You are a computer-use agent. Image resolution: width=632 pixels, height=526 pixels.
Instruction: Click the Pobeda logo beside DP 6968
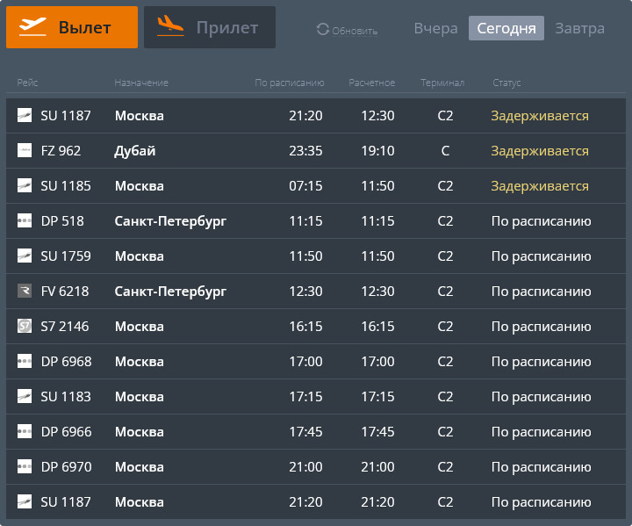coord(25,362)
